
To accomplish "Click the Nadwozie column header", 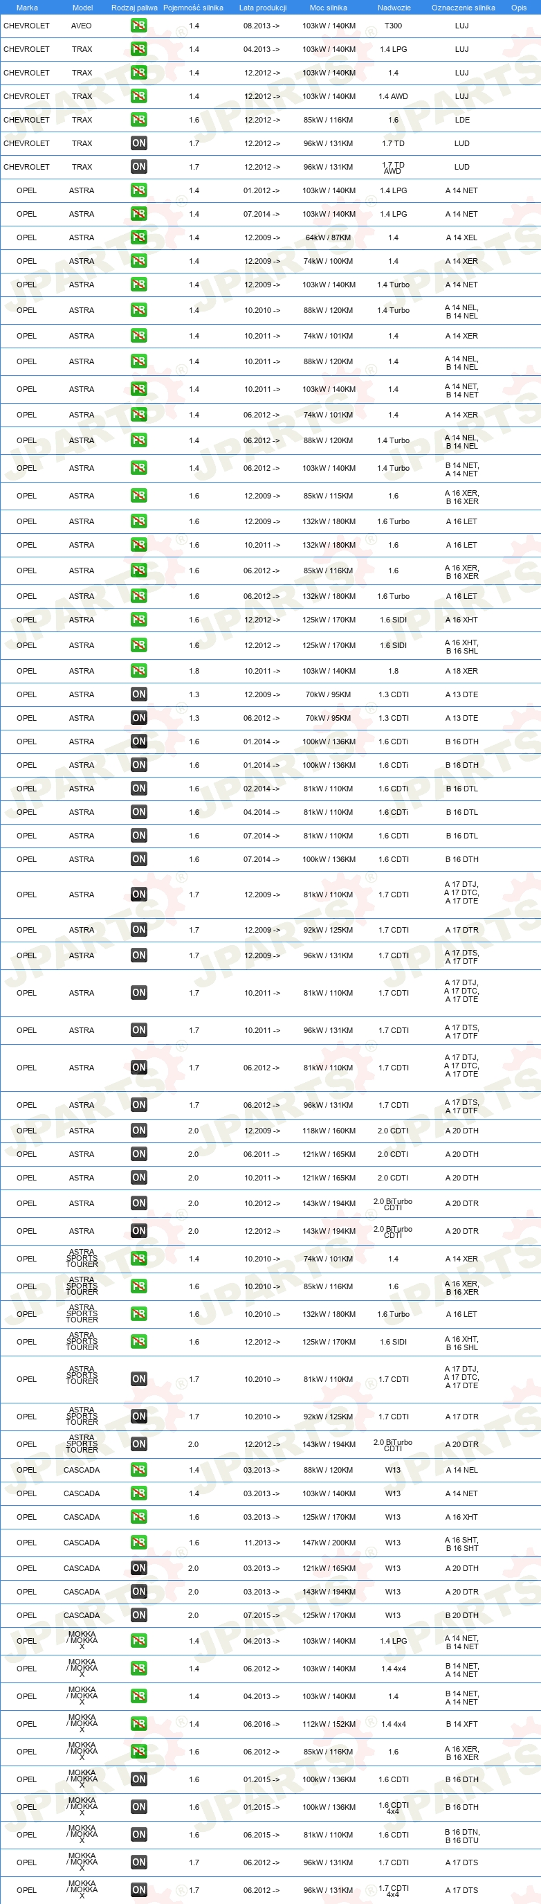I will [394, 8].
